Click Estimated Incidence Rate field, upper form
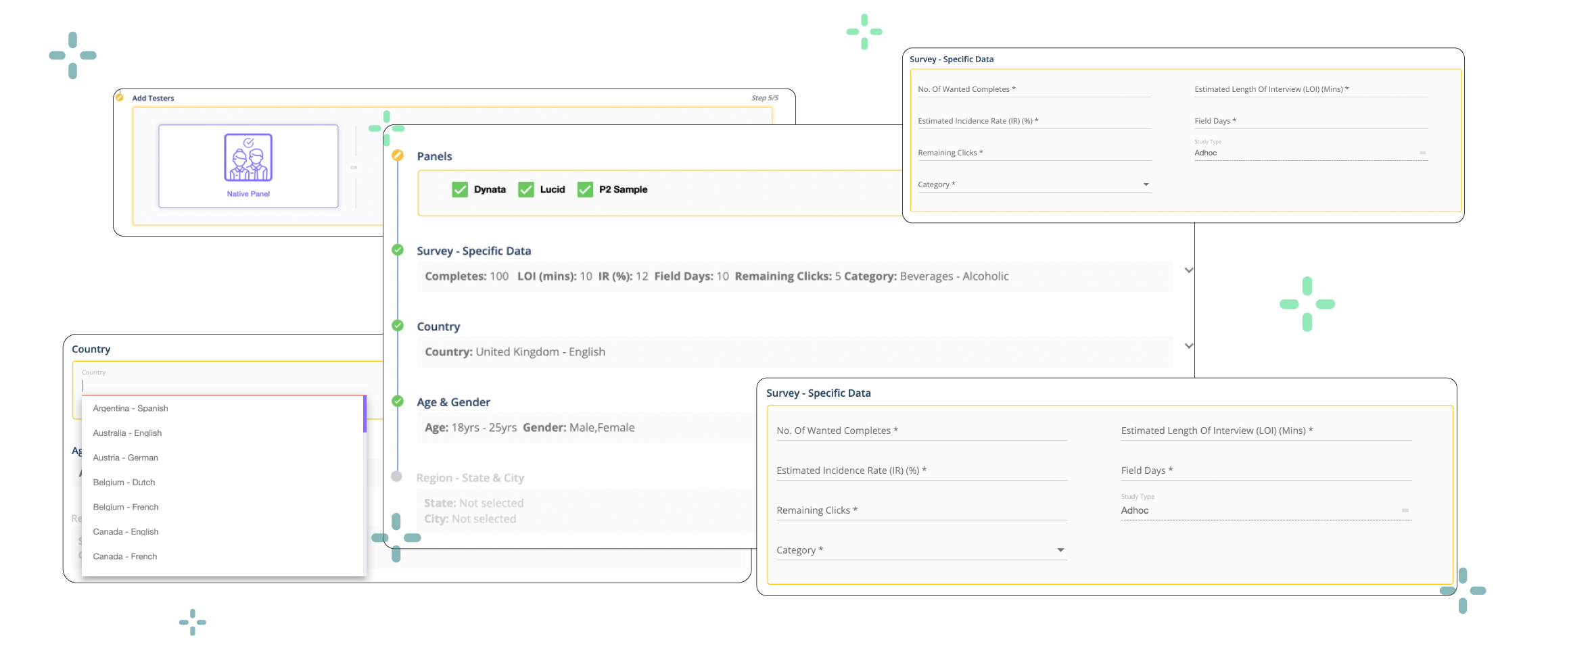Viewport: 1569px width, 661px height. pyautogui.click(x=1034, y=121)
